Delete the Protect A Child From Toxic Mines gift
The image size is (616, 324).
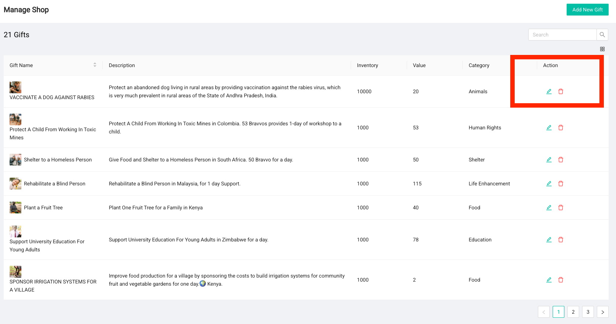pos(561,128)
